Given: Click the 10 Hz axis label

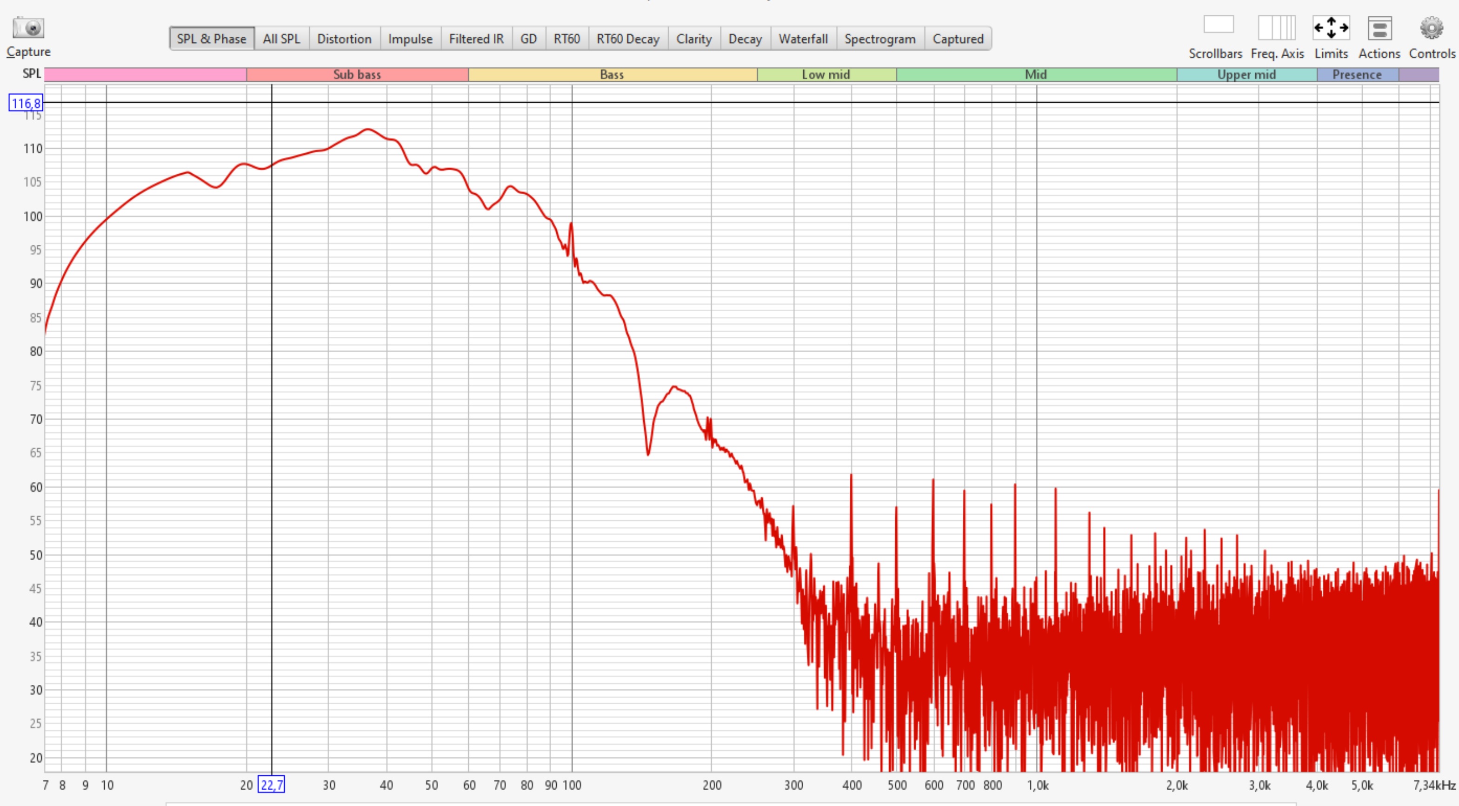Looking at the screenshot, I should click(x=107, y=785).
